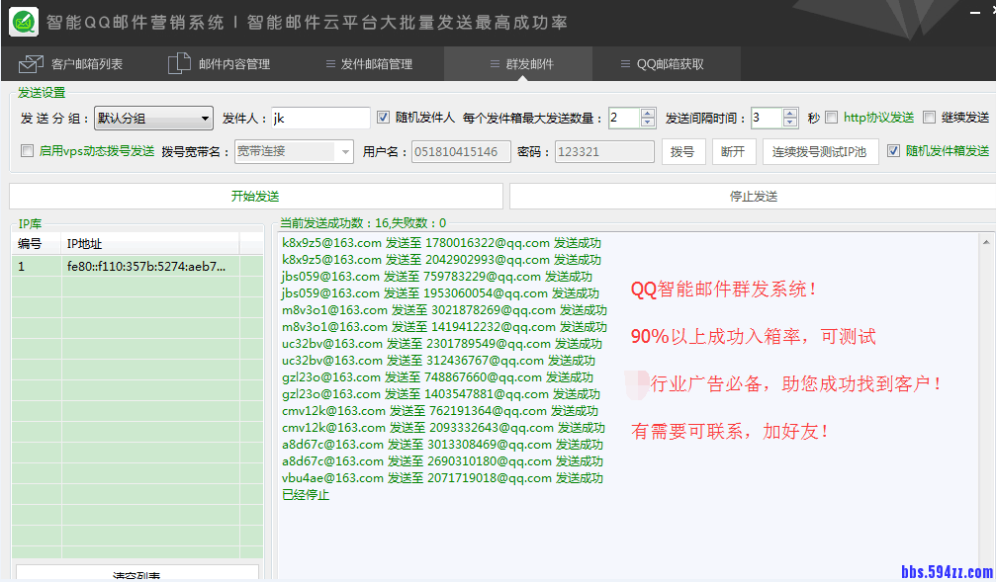Decrease 发送间隔时间 with down arrow
The height and width of the screenshot is (582, 996).
789,123
